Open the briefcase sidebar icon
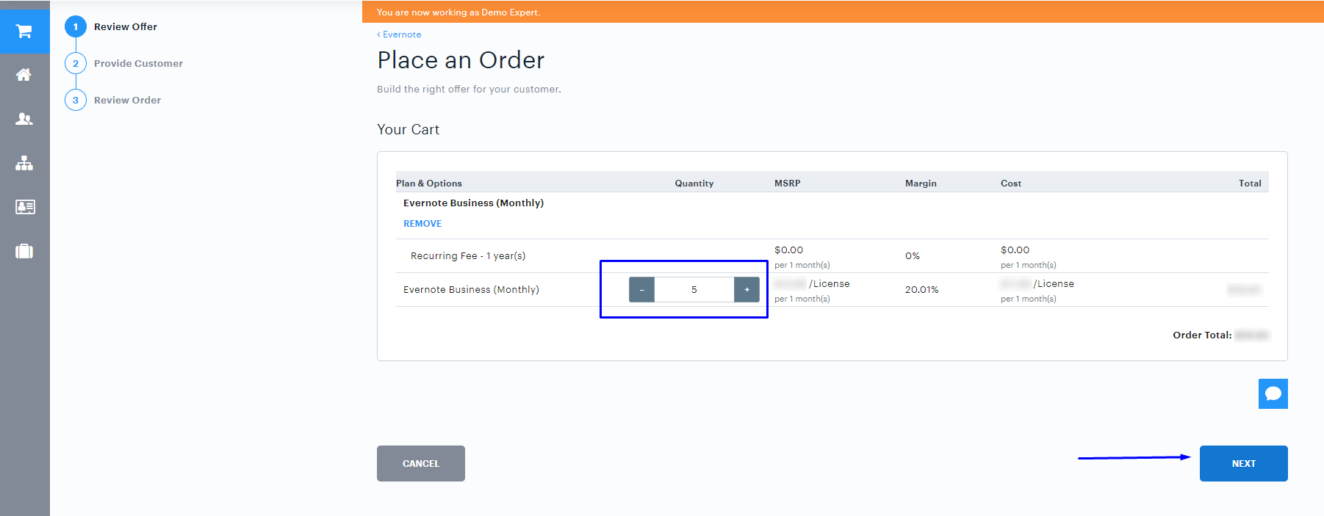Screen dimensions: 1324x516 point(24,251)
